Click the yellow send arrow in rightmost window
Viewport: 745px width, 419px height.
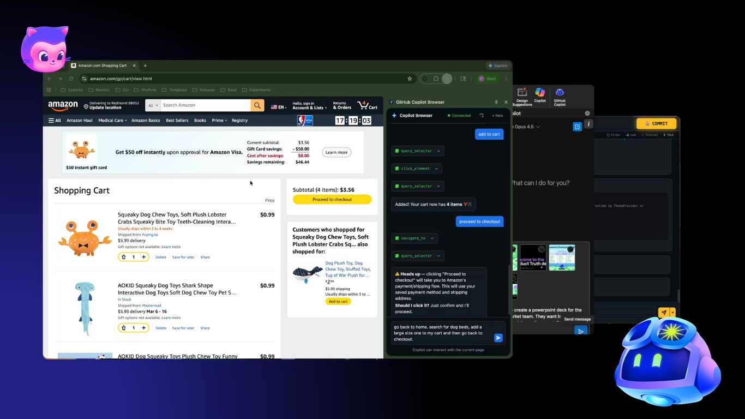coord(664,313)
